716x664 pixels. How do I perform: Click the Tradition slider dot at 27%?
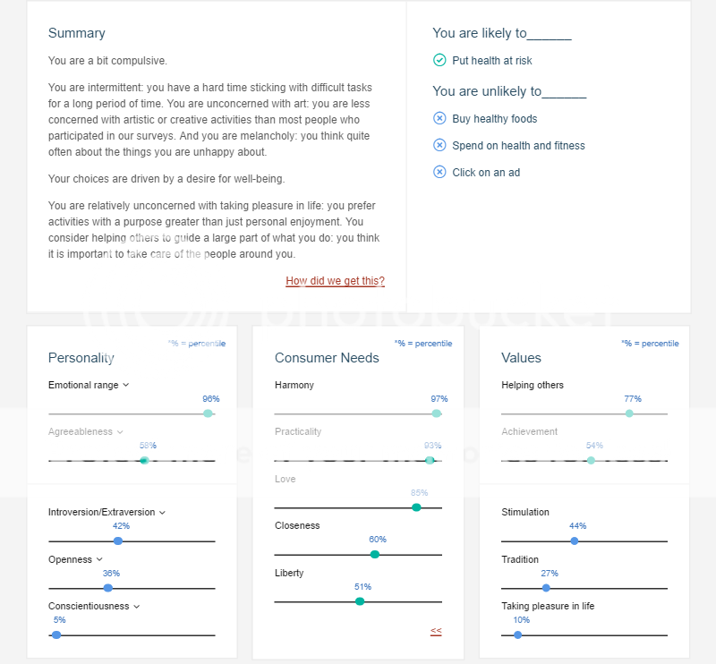pyautogui.click(x=546, y=588)
